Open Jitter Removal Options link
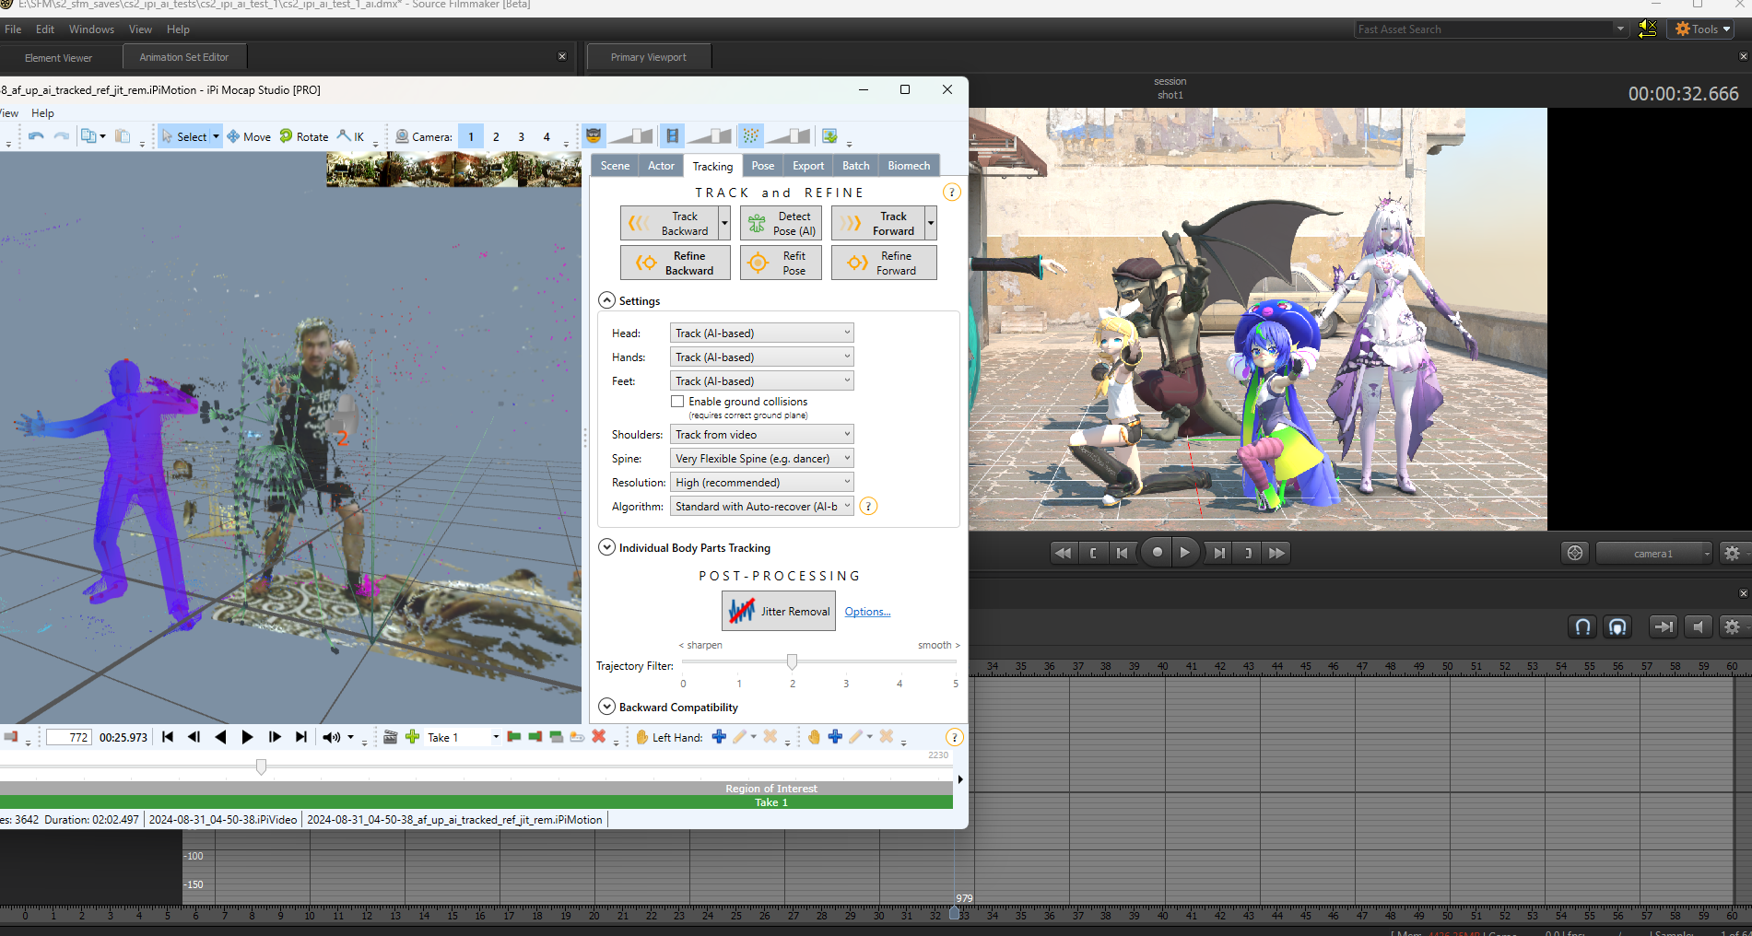Image resolution: width=1752 pixels, height=936 pixels. [x=867, y=612]
